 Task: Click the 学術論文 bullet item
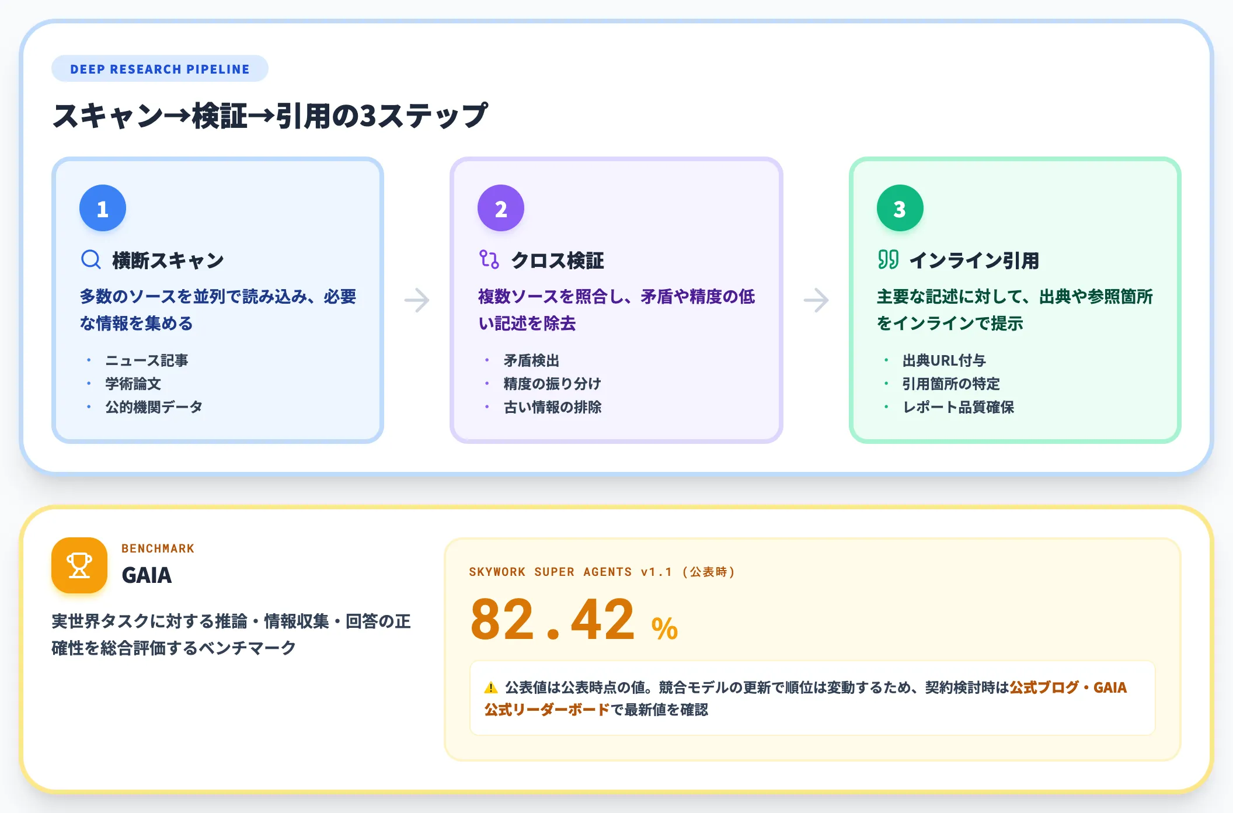pyautogui.click(x=133, y=384)
